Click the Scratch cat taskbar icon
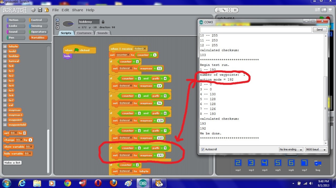 (159, 183)
